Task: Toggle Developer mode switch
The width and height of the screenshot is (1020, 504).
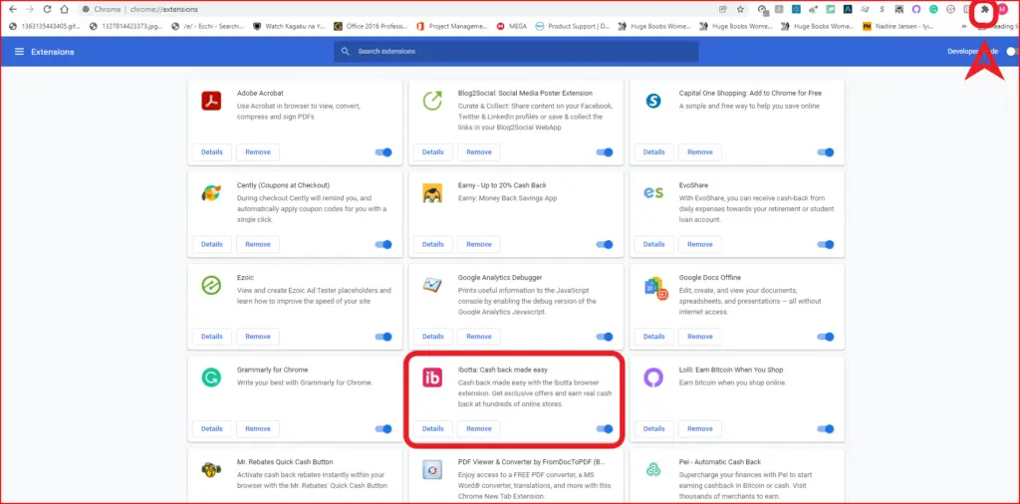Action: click(x=1012, y=52)
